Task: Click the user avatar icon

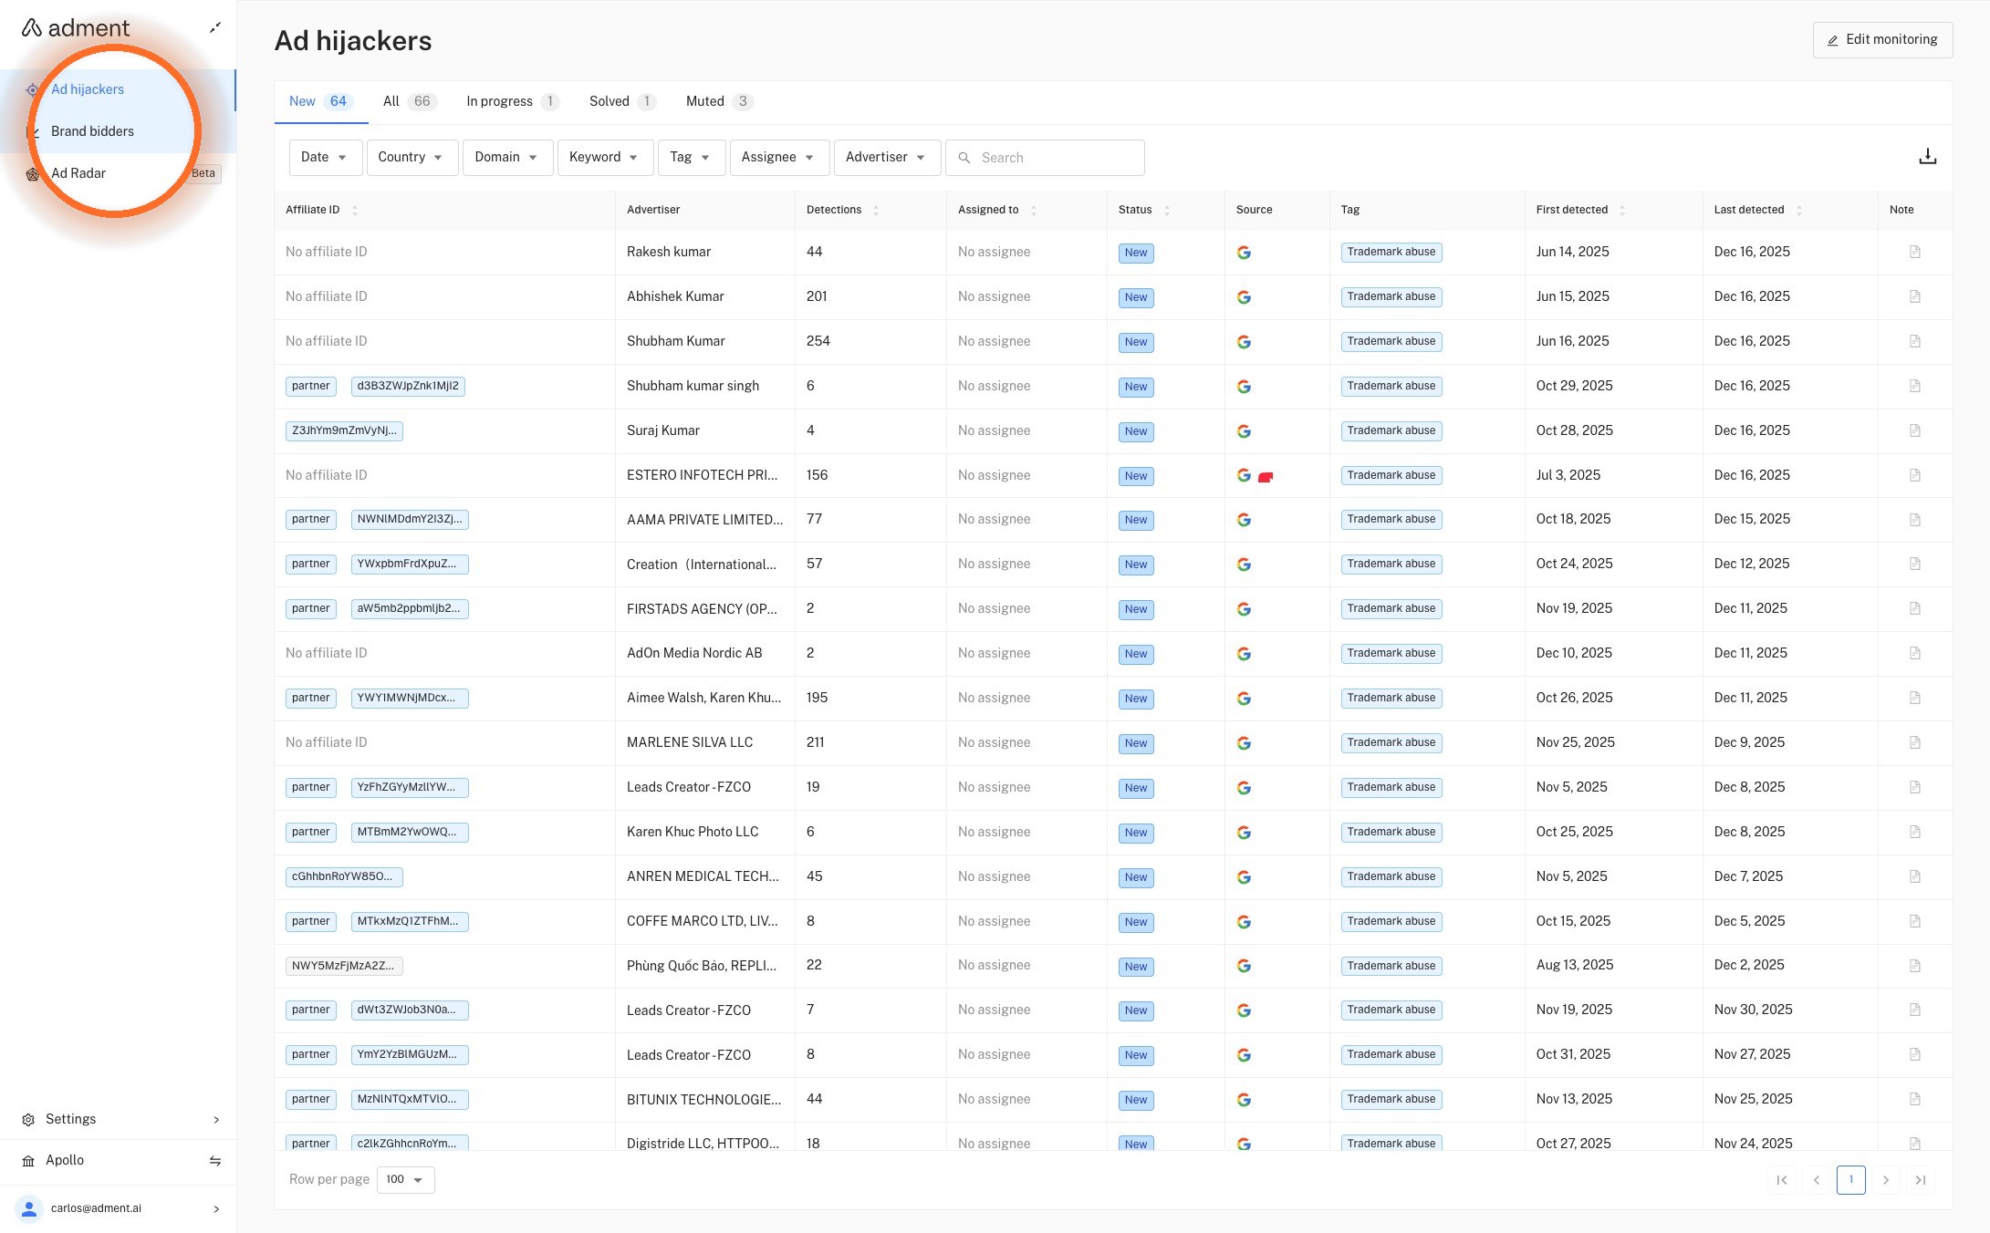Action: click(x=29, y=1208)
